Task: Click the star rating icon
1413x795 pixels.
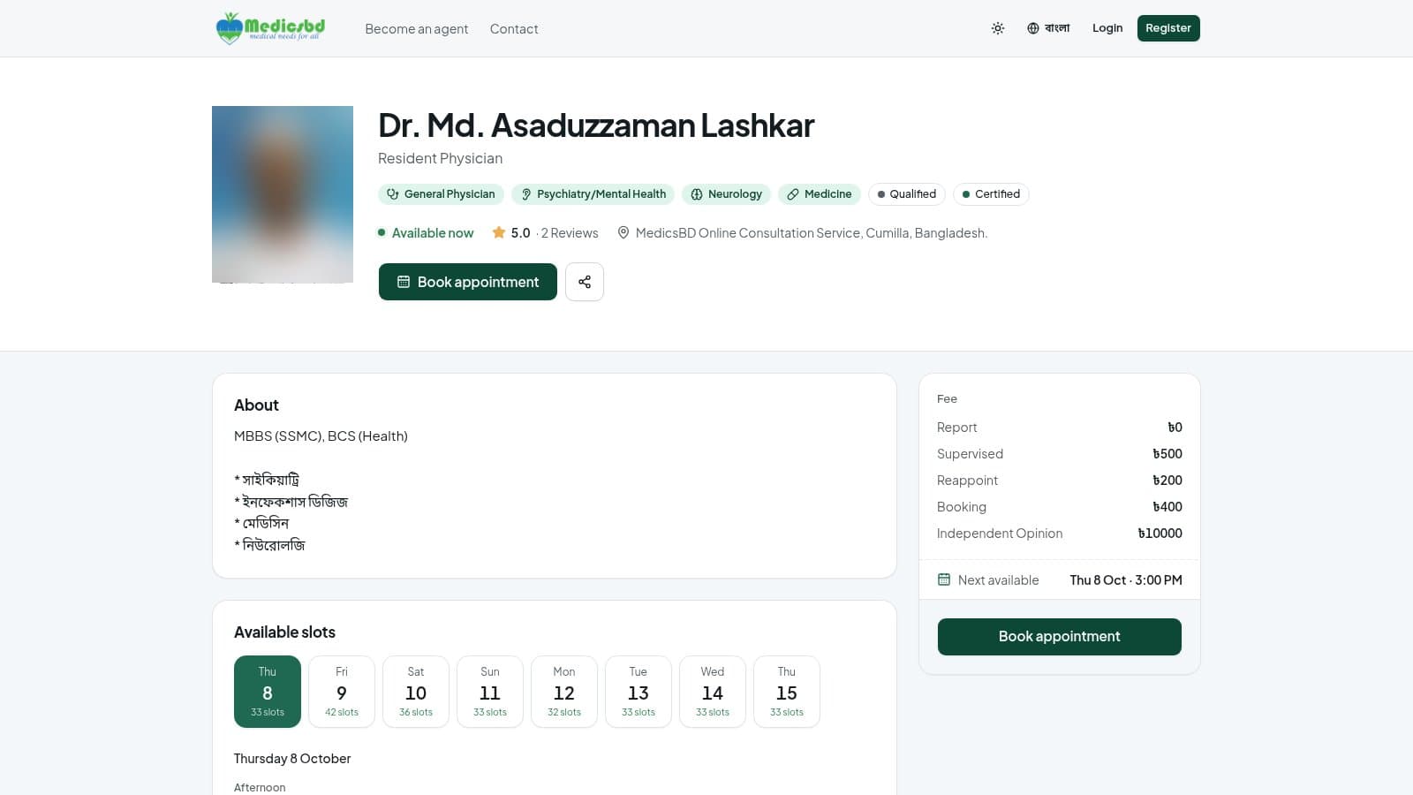Action: click(499, 232)
